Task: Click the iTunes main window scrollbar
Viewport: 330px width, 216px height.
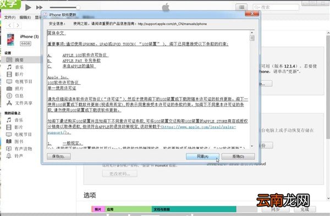Action: 328,87
